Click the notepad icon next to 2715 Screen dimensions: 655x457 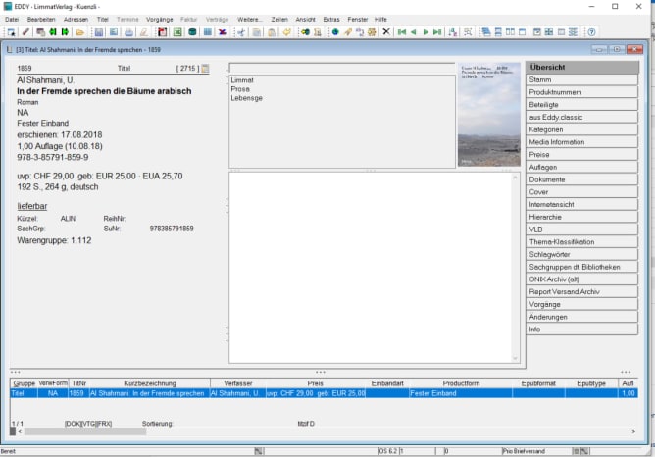click(x=205, y=68)
